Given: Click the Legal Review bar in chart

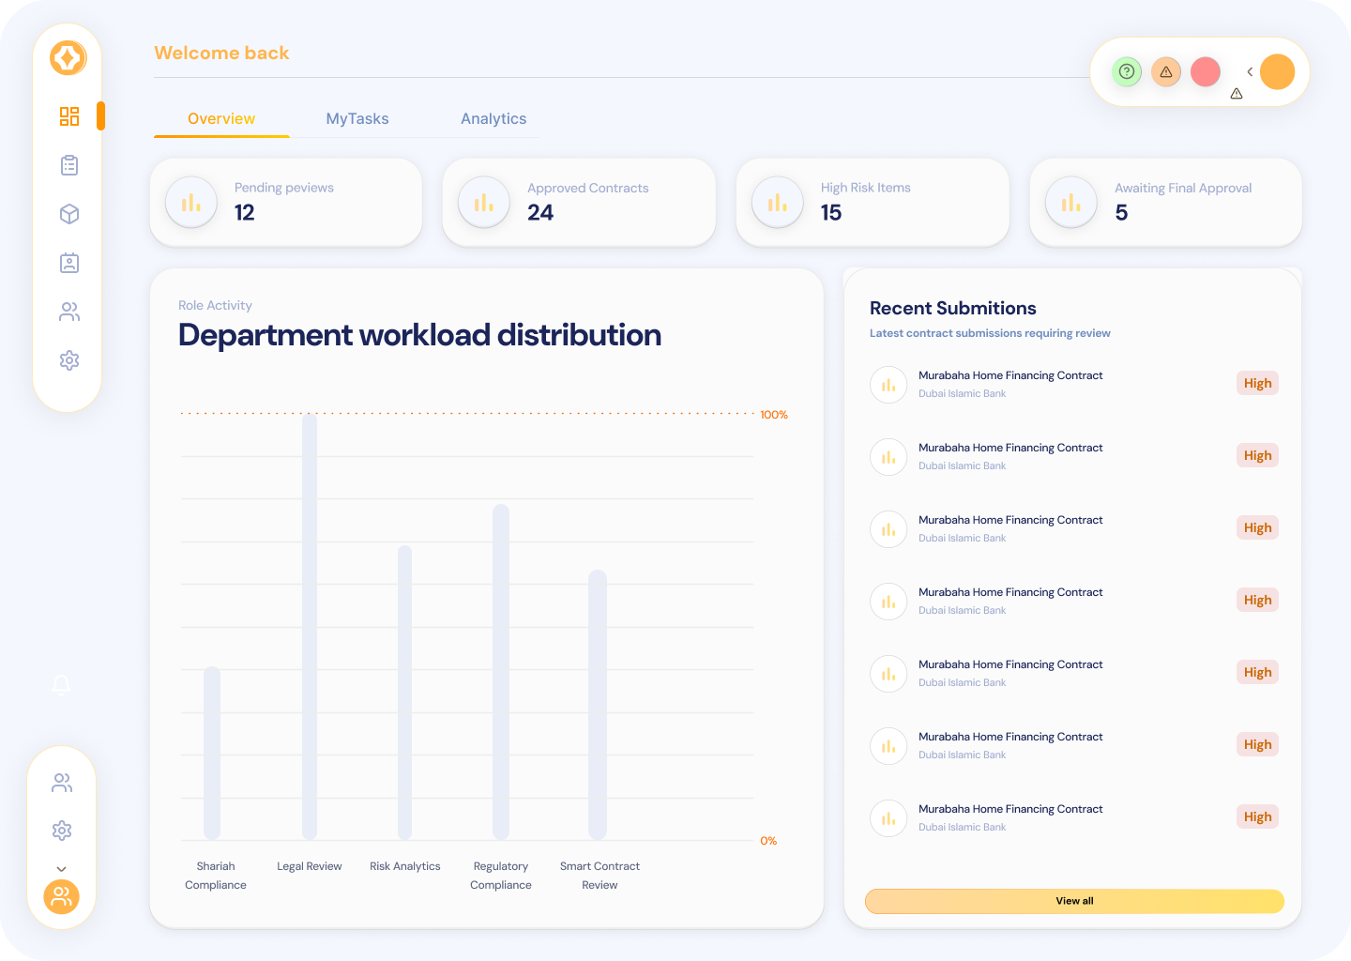Looking at the screenshot, I should tap(310, 627).
